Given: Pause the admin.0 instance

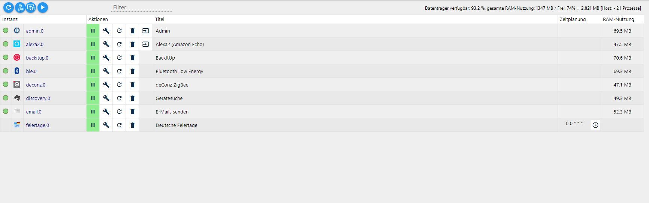Looking at the screenshot, I should point(93,31).
